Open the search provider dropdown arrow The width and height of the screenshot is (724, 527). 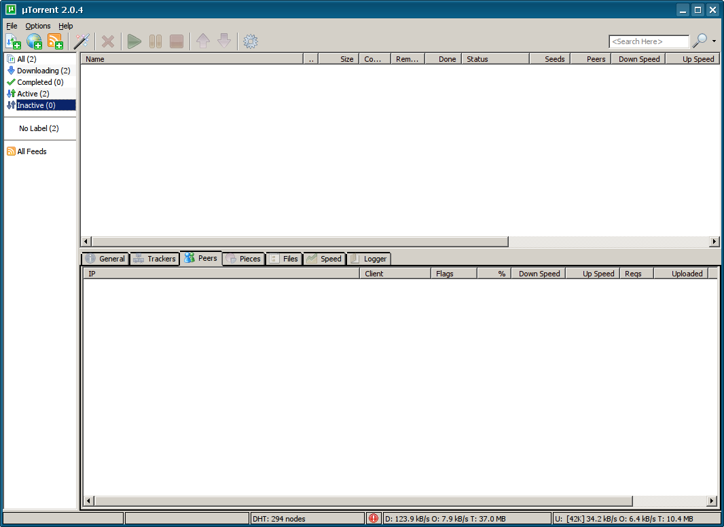714,42
